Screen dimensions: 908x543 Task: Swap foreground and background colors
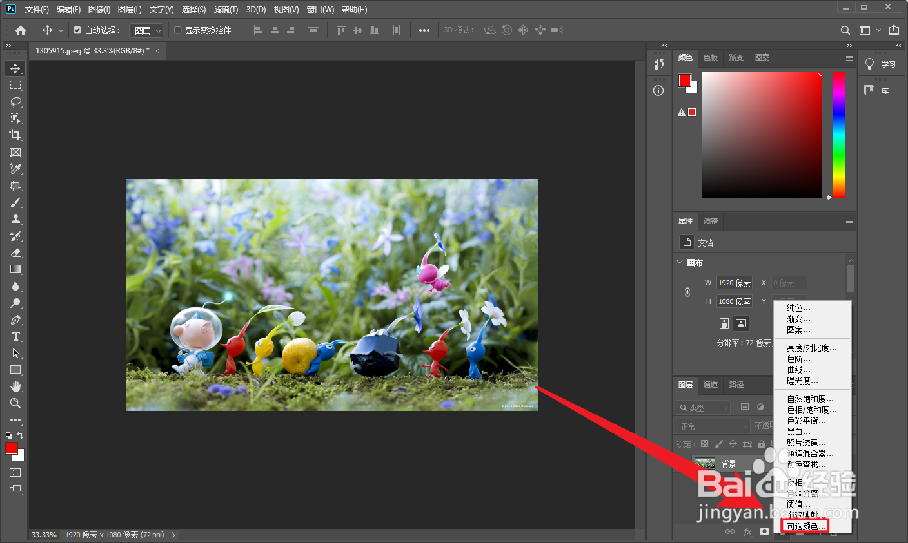coord(21,435)
